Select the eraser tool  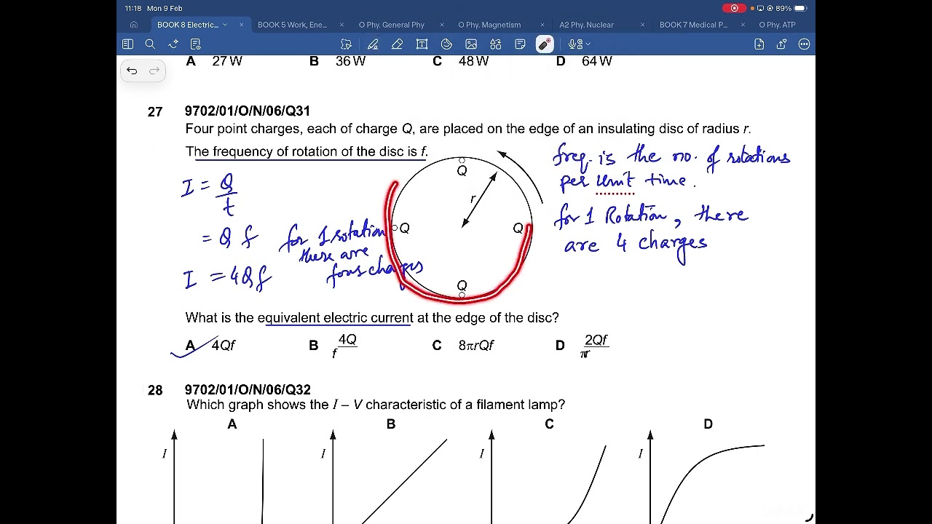pos(397,44)
